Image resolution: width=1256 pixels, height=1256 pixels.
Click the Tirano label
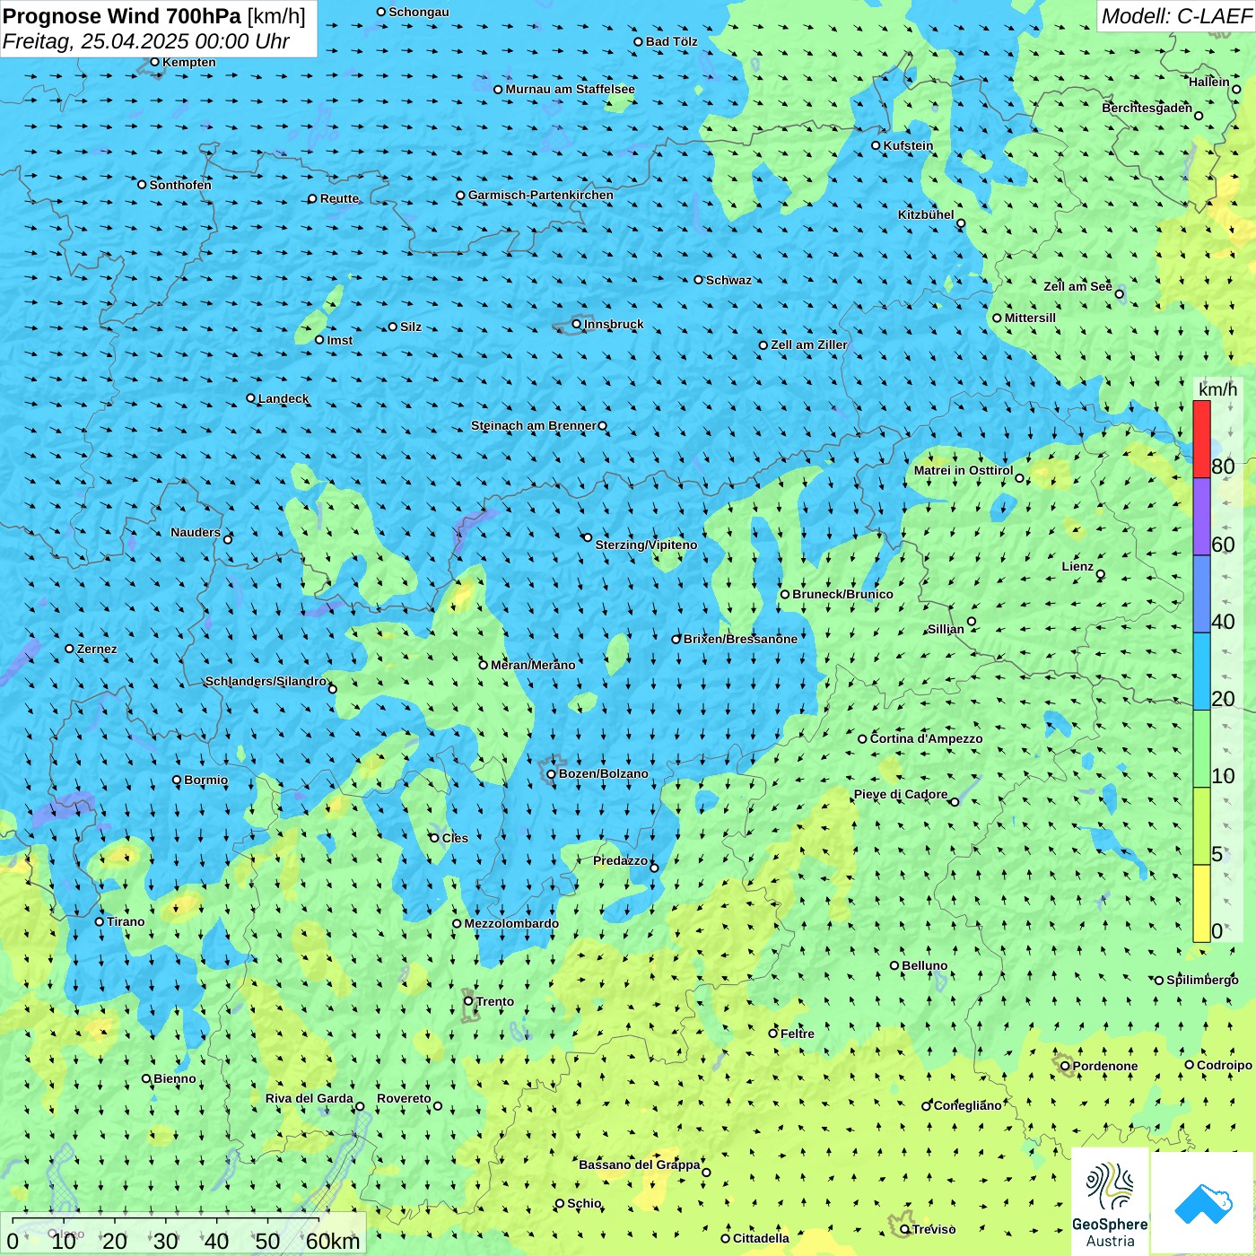click(x=126, y=921)
